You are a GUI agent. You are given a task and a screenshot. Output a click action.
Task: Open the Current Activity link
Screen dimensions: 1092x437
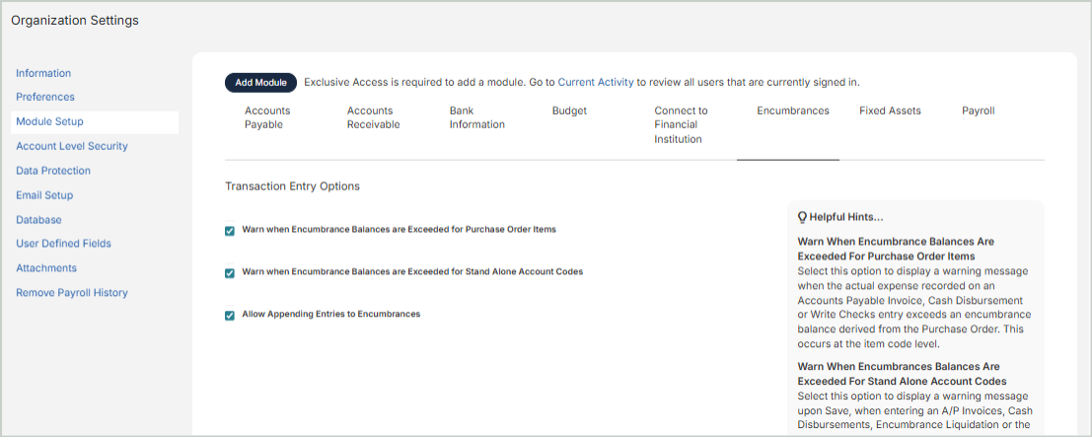pos(595,83)
